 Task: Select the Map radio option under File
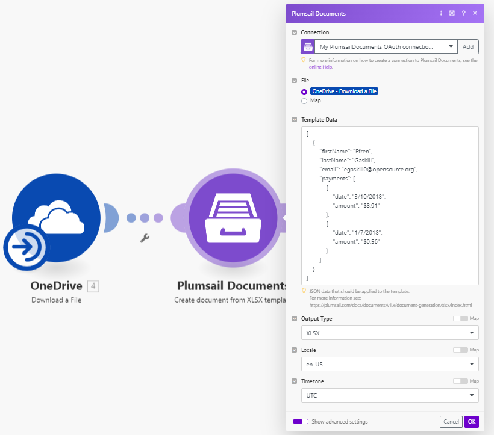pyautogui.click(x=304, y=101)
